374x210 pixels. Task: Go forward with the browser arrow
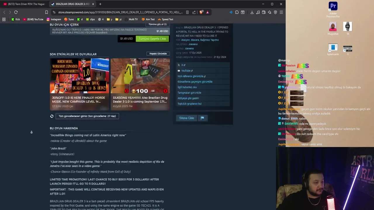coord(10,12)
